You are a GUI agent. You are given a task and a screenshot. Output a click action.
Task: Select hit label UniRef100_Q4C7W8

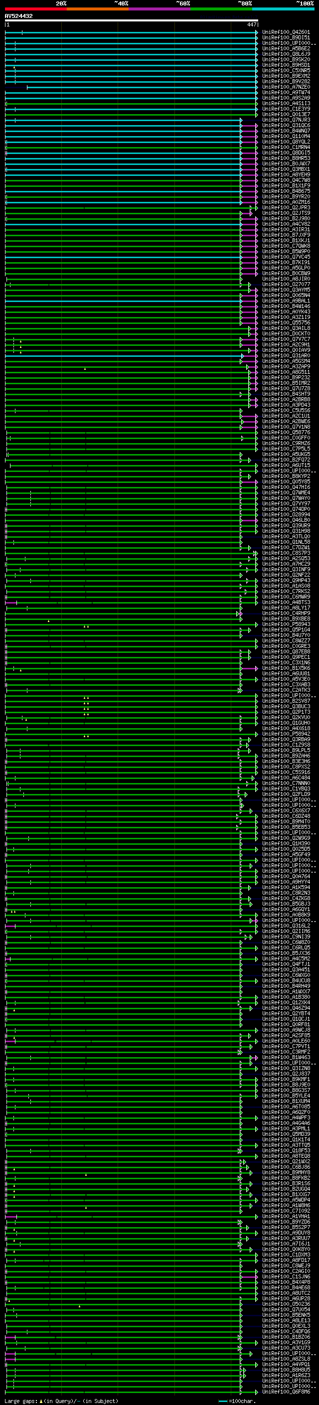point(286,180)
